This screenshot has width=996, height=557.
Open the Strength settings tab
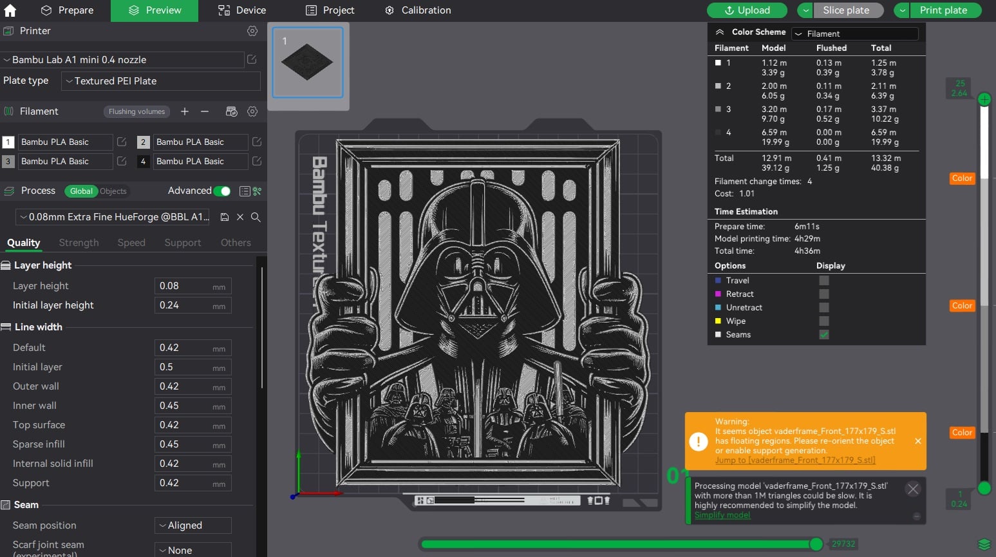point(79,243)
